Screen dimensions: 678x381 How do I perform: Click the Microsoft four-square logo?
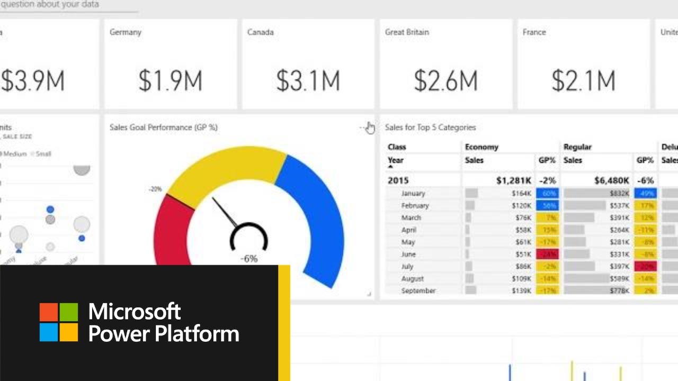click(x=59, y=322)
